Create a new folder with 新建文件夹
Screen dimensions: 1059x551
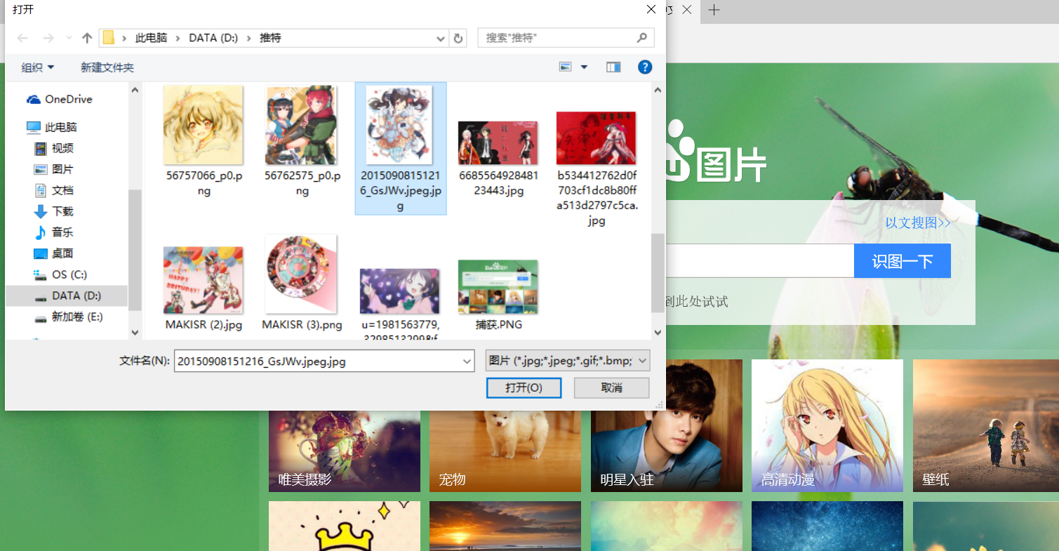pos(107,67)
